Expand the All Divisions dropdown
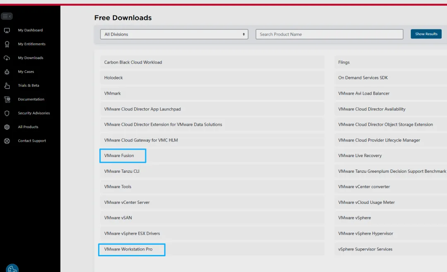447x272 pixels. (174, 34)
